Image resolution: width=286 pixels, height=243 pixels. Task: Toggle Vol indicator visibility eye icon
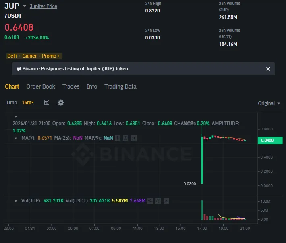[x=150, y=201]
